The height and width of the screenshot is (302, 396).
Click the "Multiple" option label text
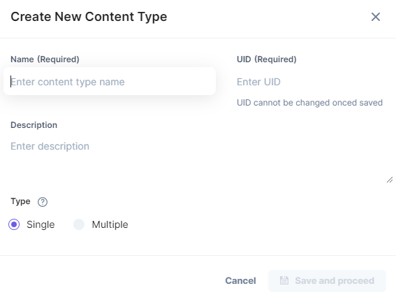click(x=110, y=224)
